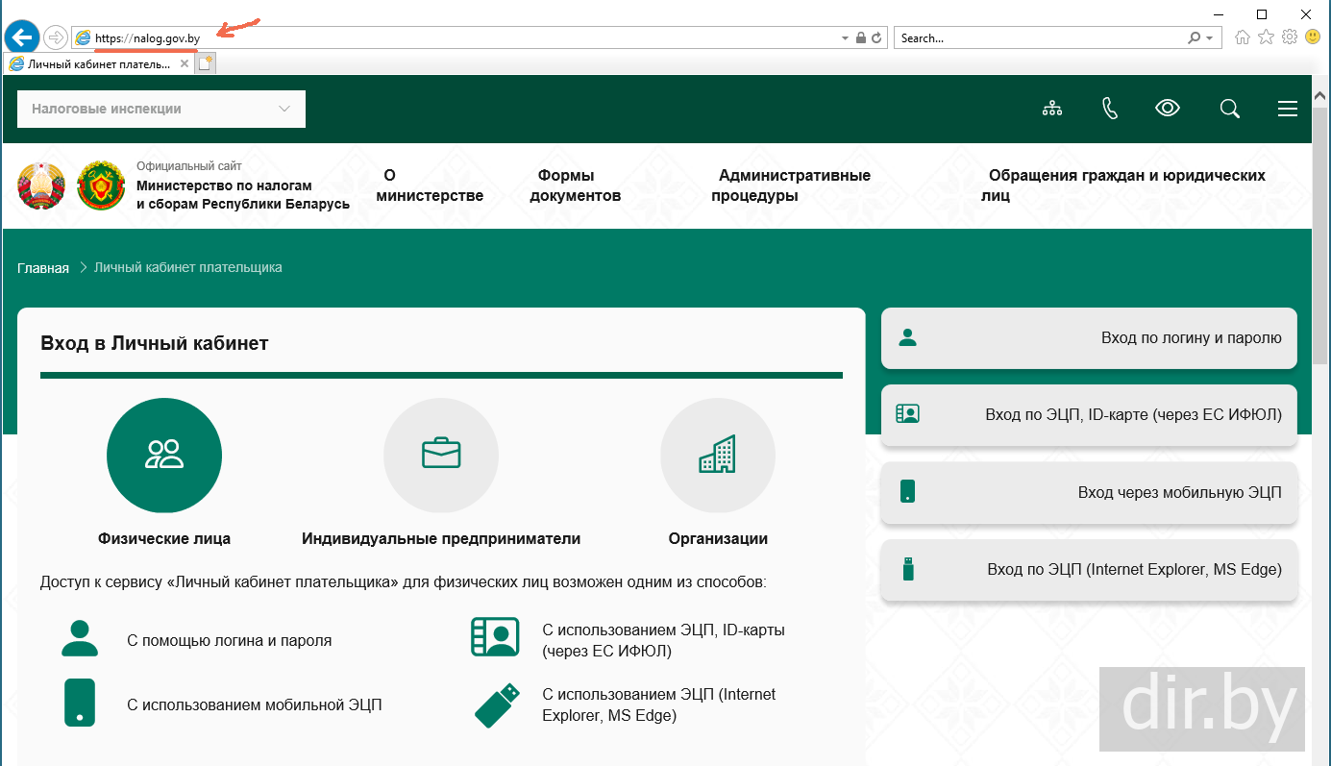Click Вход по логину и паролю button
Image resolution: width=1331 pixels, height=766 pixels.
(x=1089, y=338)
